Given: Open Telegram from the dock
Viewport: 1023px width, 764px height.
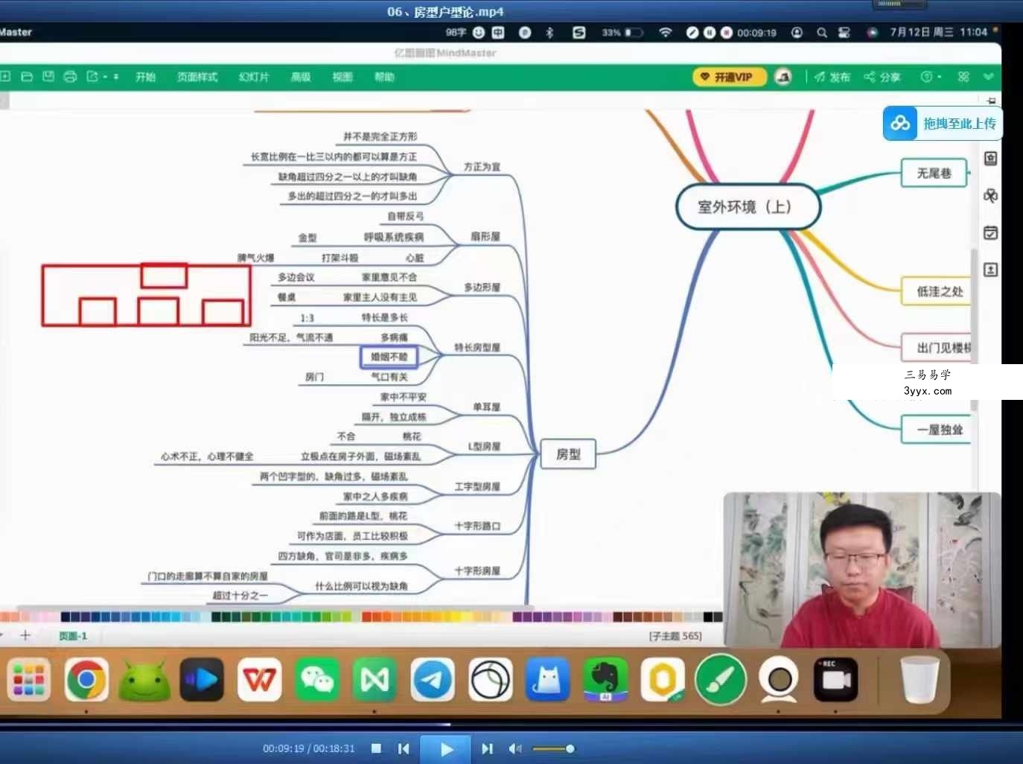Looking at the screenshot, I should (433, 679).
